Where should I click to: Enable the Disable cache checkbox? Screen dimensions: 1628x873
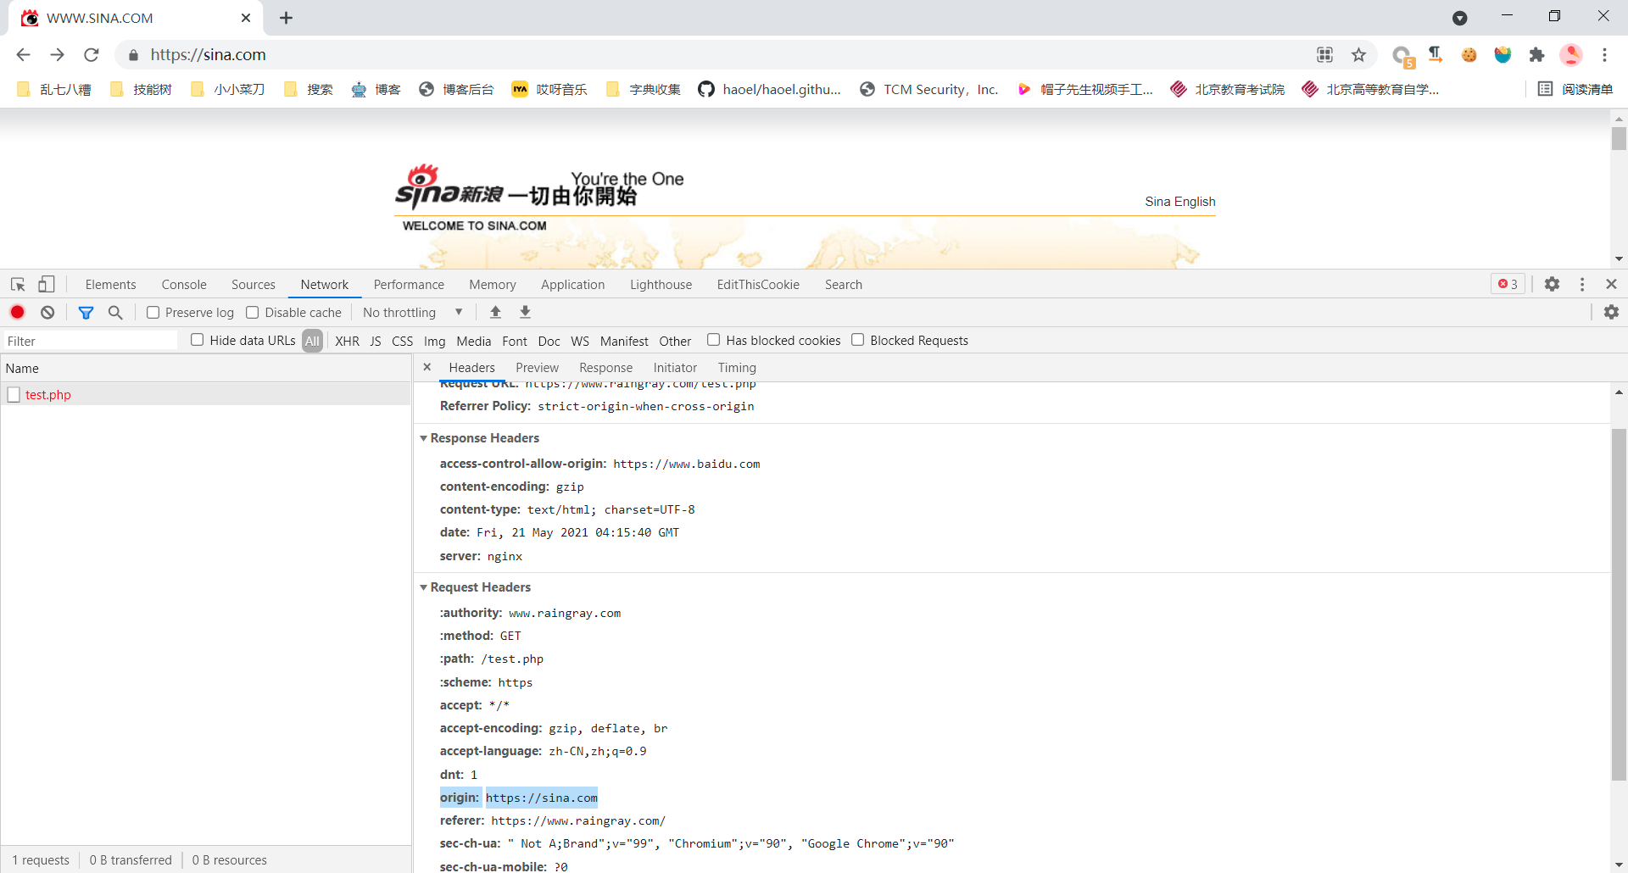252,313
